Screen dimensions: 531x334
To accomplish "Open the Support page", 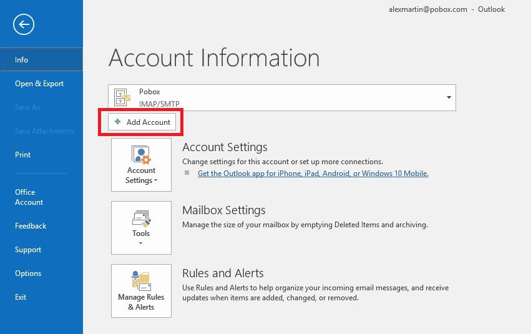I will (28, 250).
